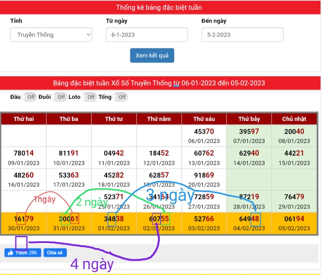The height and width of the screenshot is (275, 322).
Task: Toggle the Đuôi switch on
Action: pos(60,97)
